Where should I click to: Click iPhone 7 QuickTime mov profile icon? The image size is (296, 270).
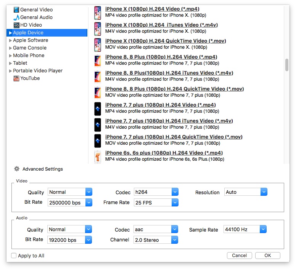tap(98, 141)
